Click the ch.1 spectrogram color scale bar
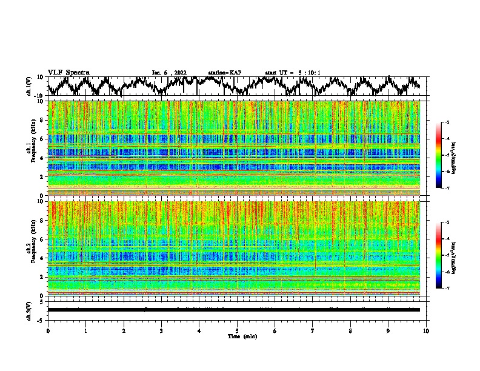Viewport: 480px width, 371px height. 438,155
